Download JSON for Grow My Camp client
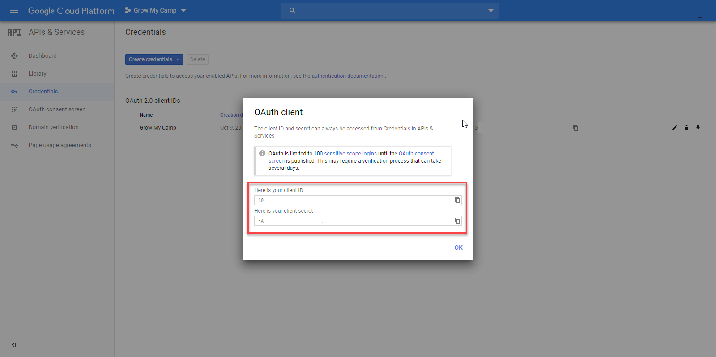 coord(698,128)
